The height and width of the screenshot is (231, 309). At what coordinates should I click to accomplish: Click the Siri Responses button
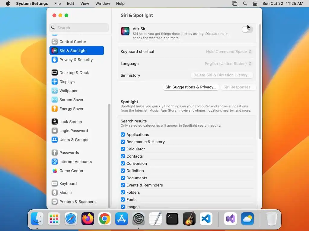[x=238, y=87]
